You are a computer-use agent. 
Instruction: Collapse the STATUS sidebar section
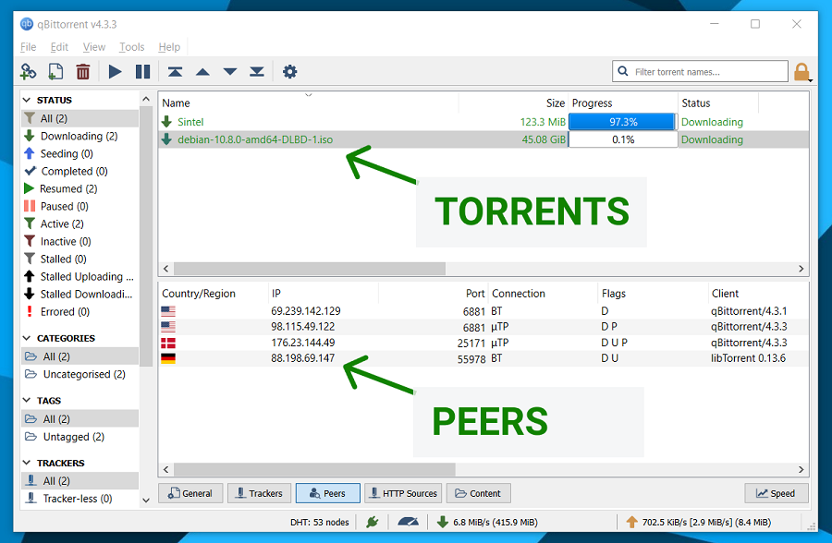tap(27, 100)
